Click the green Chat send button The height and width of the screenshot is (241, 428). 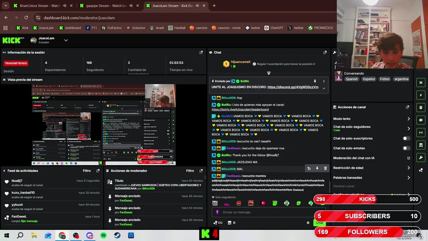[x=320, y=223]
